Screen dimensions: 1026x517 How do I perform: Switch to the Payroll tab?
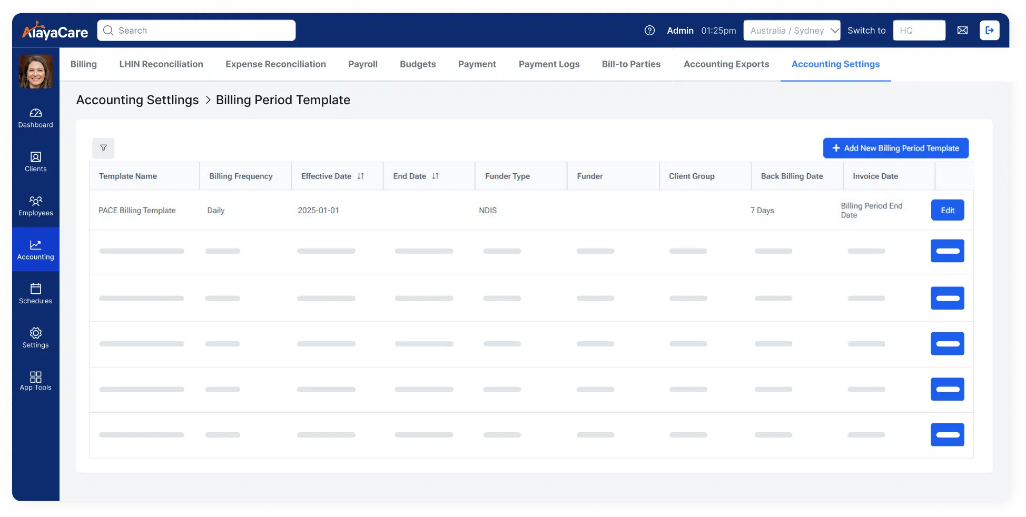[363, 64]
